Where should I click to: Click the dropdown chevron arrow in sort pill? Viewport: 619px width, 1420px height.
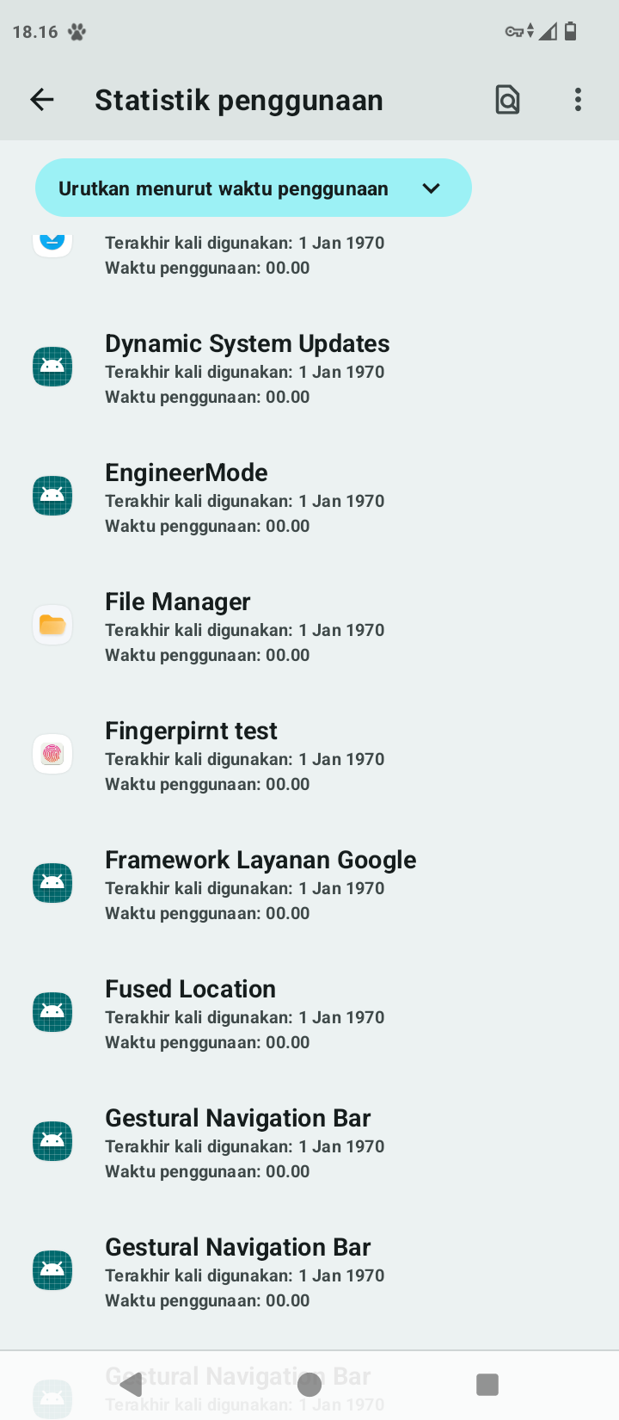coord(431,188)
